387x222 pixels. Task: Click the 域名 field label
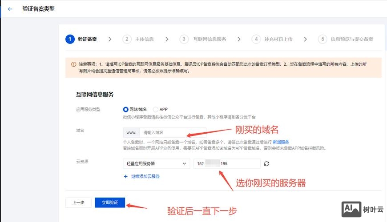[x=80, y=131]
